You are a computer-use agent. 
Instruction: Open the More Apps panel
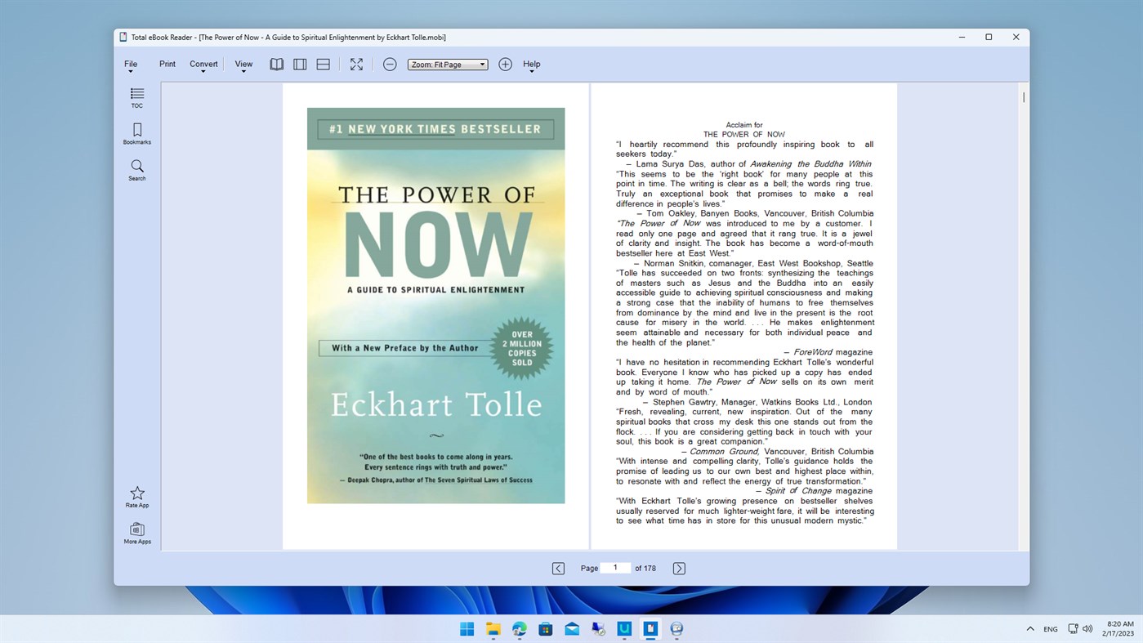tap(136, 533)
